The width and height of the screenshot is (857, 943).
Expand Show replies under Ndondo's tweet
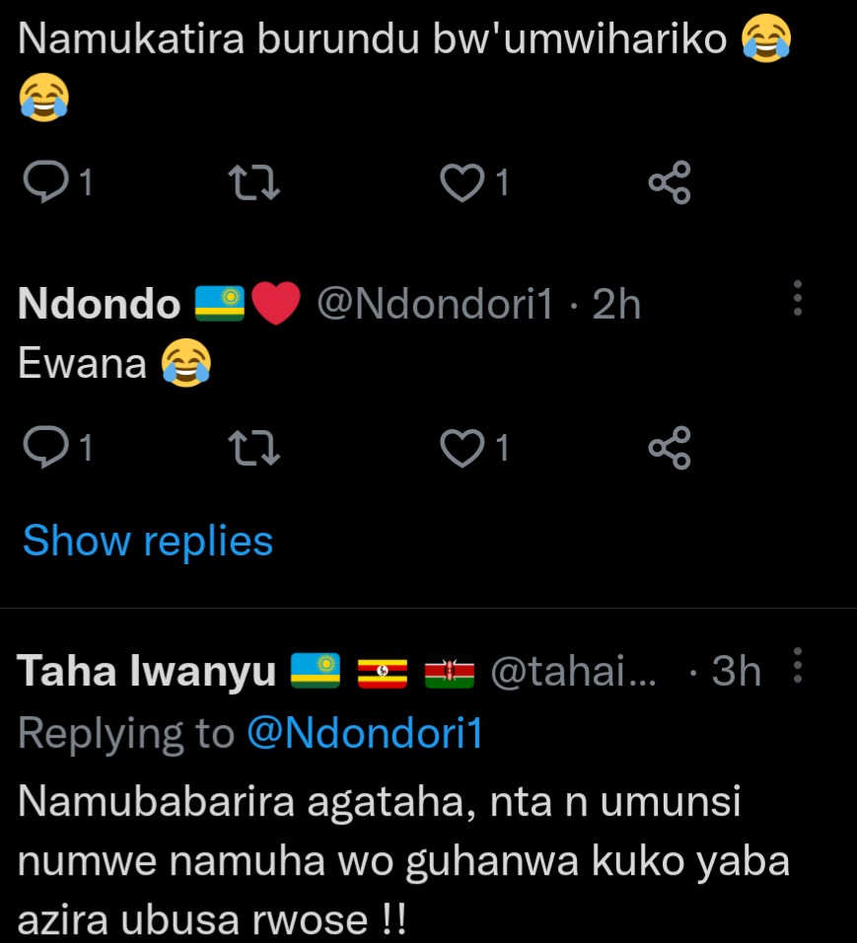tap(148, 541)
